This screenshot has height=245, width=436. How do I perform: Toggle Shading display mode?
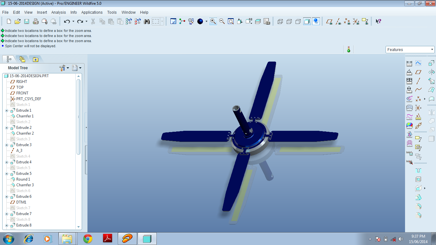click(307, 21)
